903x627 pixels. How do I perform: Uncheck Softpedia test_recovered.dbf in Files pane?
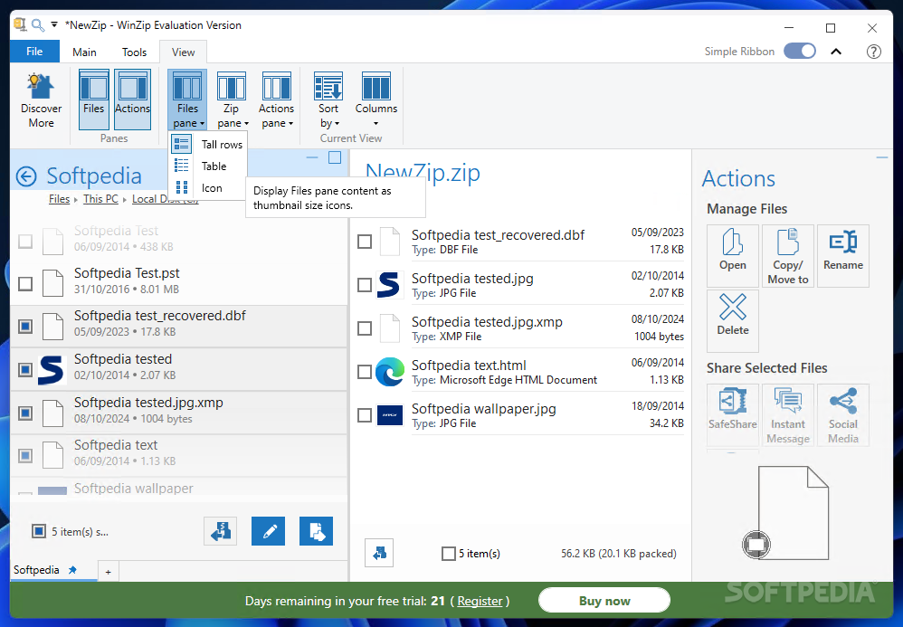(x=25, y=327)
